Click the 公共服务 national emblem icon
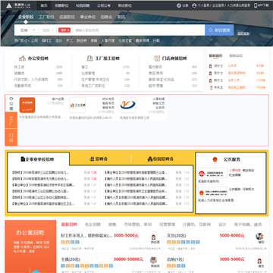Image resolution: width=273 pixels, height=273 pixels. tap(215, 159)
